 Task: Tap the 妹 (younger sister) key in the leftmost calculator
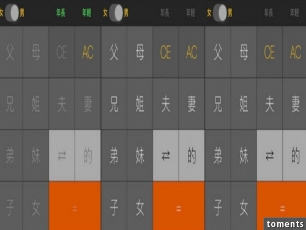tap(35, 155)
